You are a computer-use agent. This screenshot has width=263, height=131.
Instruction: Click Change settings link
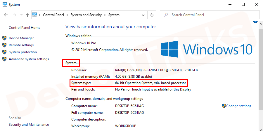click(239, 106)
